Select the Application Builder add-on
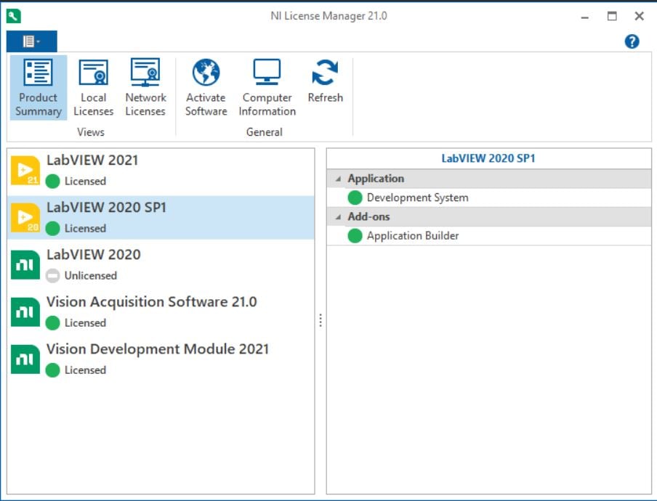The image size is (657, 501). coord(489,236)
